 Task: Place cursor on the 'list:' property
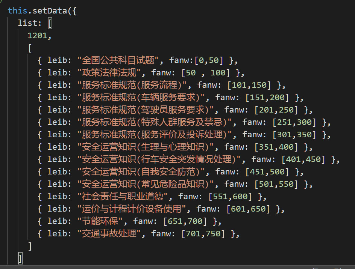click(x=30, y=23)
